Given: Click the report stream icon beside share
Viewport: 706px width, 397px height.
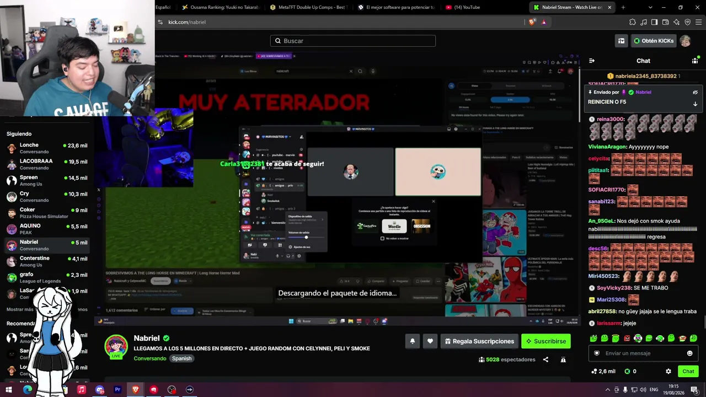Looking at the screenshot, I should click(563, 360).
